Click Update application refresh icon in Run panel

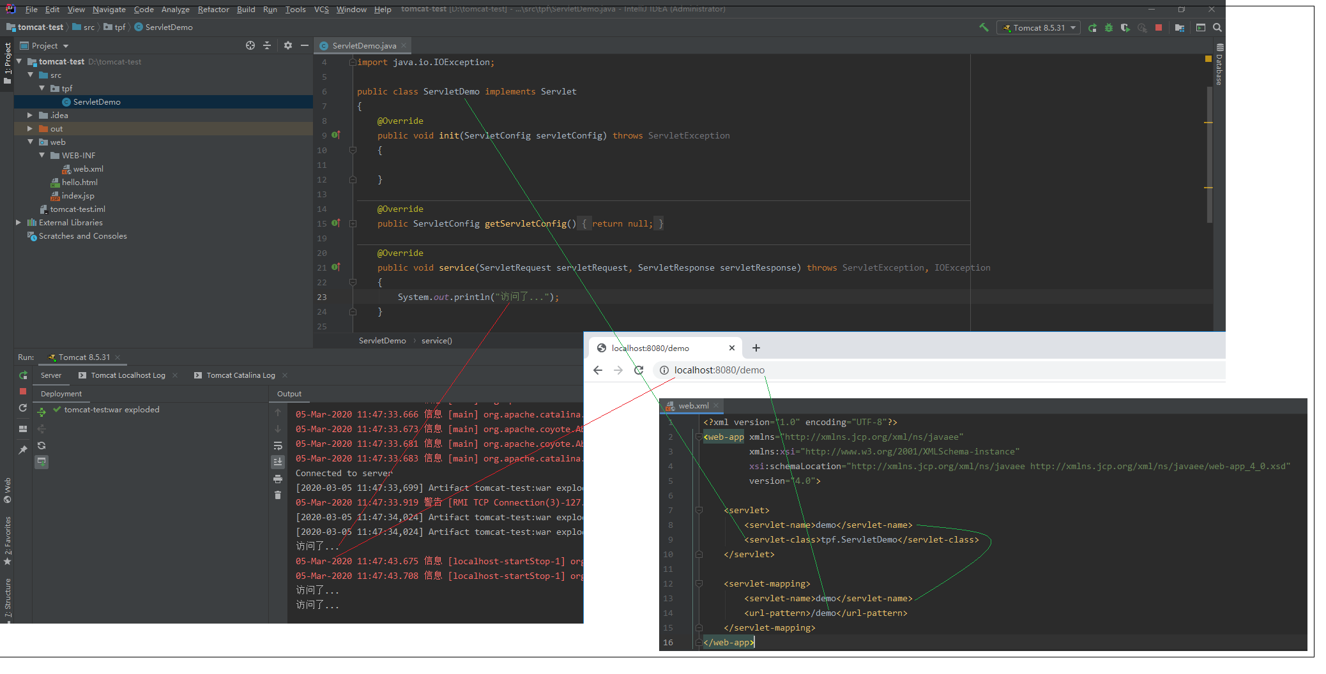point(23,408)
